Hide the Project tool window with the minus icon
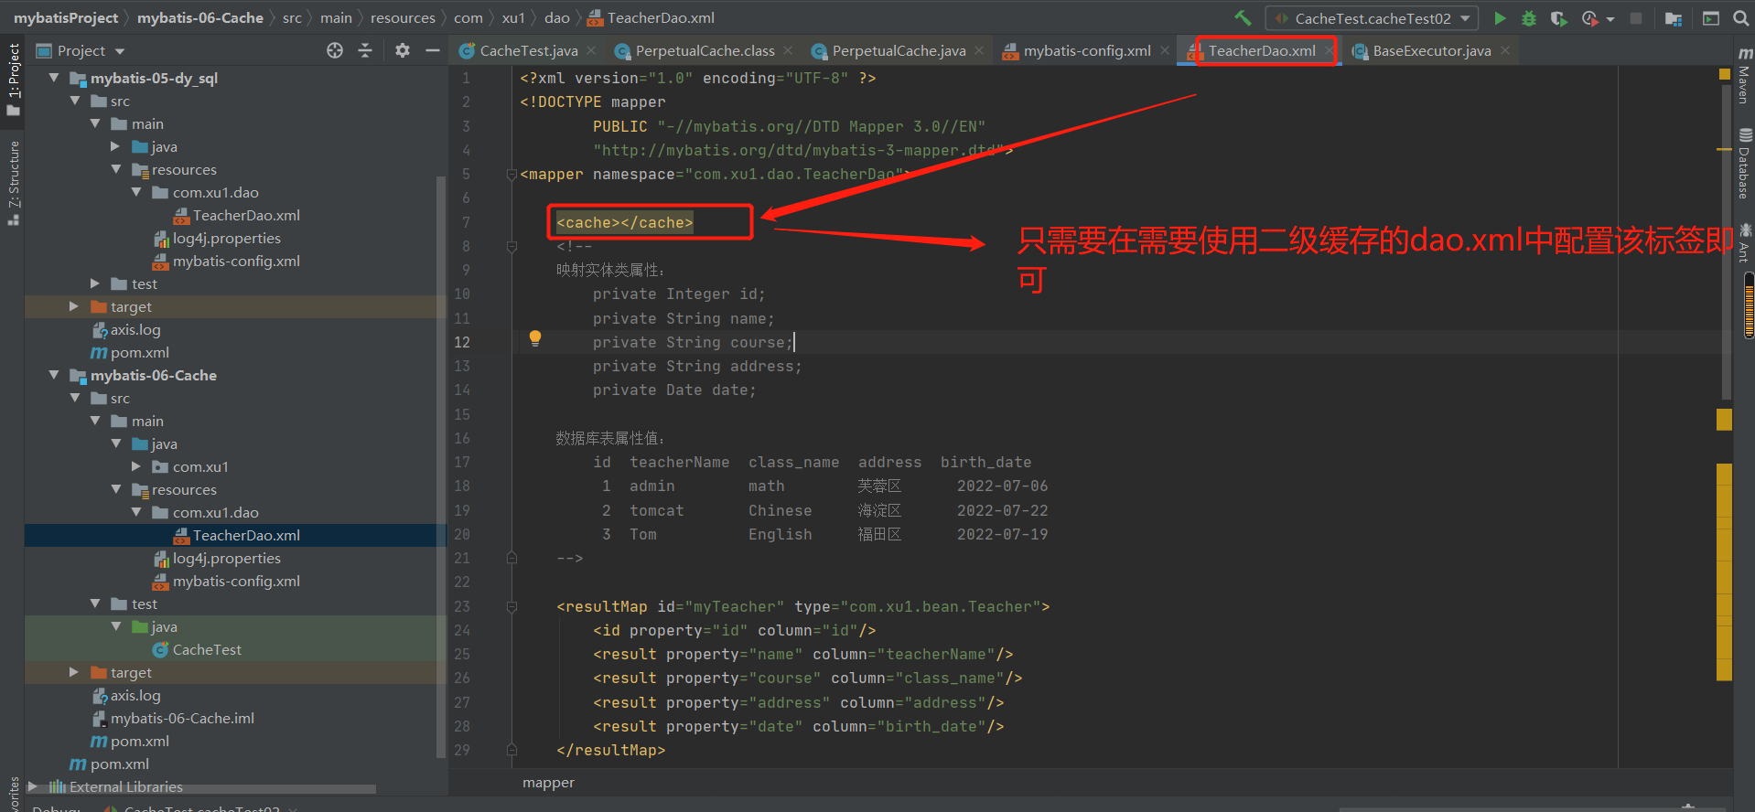Viewport: 1755px width, 812px height. 433,50
